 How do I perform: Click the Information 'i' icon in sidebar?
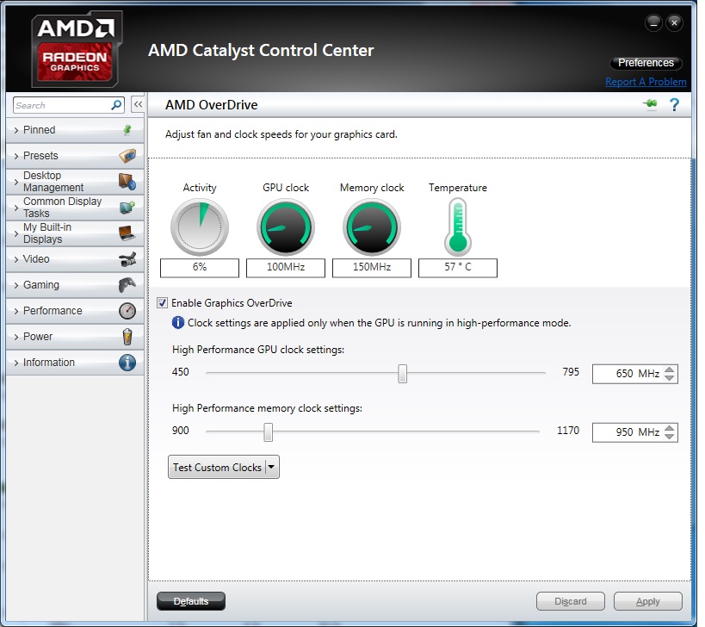(127, 363)
